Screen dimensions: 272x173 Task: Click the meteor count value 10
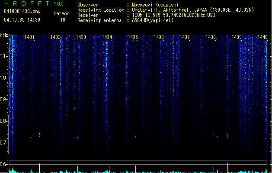pyautogui.click(x=63, y=20)
